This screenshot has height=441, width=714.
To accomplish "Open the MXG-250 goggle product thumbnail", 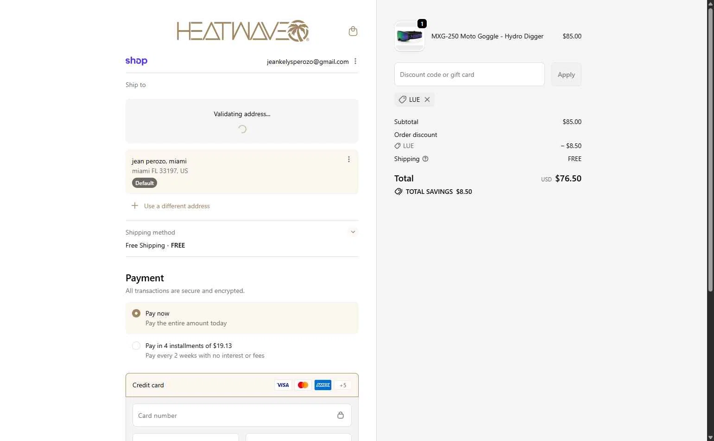I will click(x=409, y=36).
